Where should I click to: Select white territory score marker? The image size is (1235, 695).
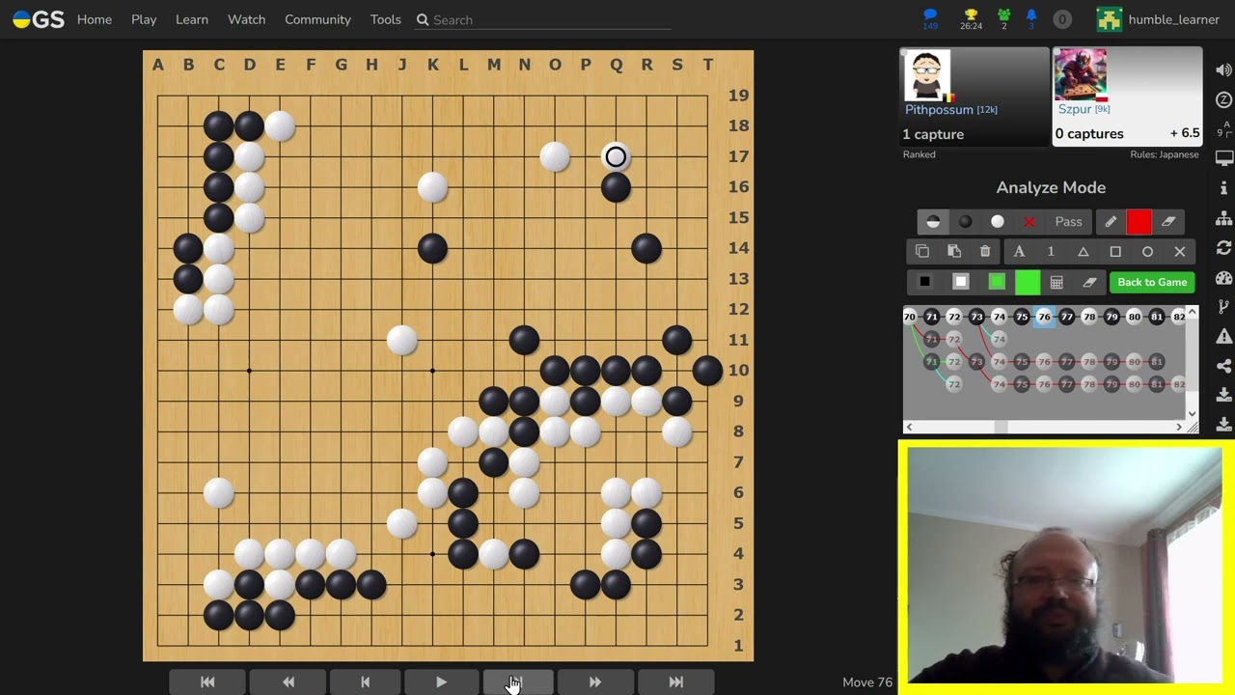tap(960, 282)
